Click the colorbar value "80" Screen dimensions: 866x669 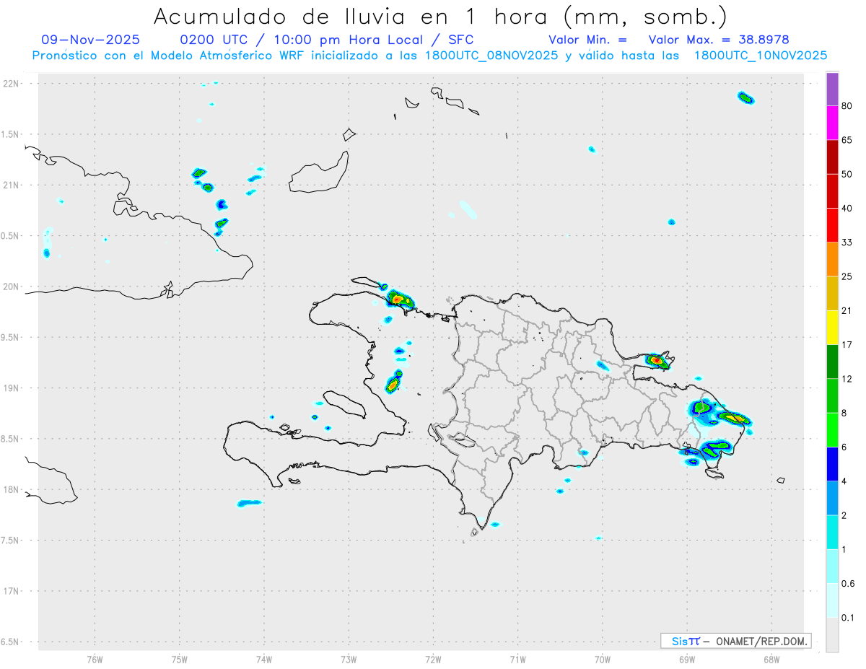coord(847,106)
